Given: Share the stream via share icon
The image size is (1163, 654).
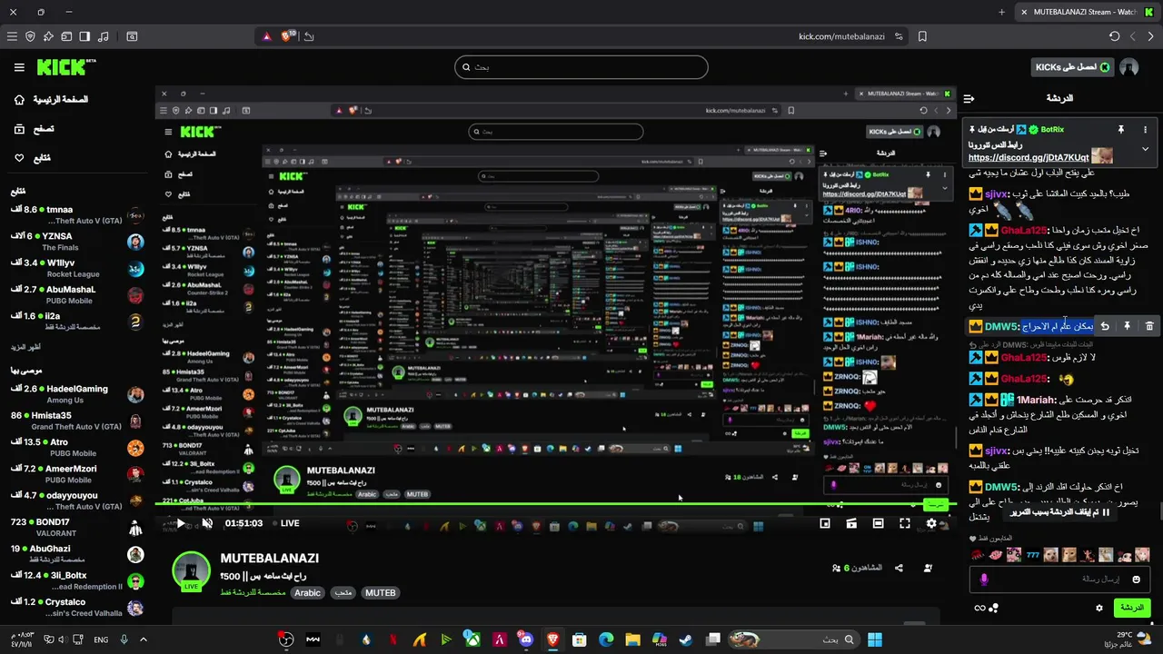Looking at the screenshot, I should (x=899, y=568).
